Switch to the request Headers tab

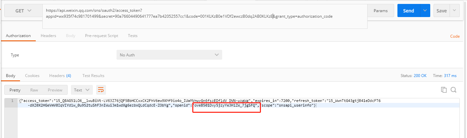click(48, 35)
